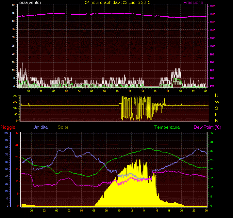
Task: Click wind speed axis value '45'
Action: [x=13, y=13]
